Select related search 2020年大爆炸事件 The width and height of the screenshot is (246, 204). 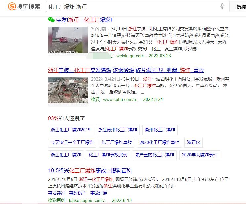(200, 155)
